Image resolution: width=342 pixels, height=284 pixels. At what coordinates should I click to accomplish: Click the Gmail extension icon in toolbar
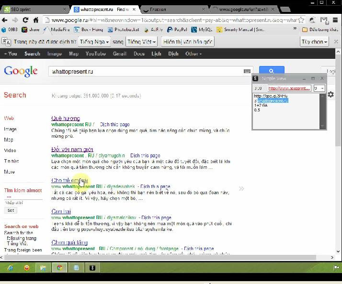[324, 20]
